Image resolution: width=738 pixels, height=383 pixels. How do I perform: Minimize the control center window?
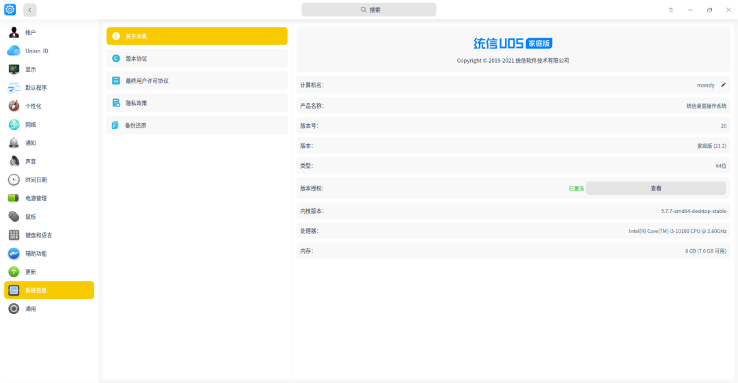(690, 10)
